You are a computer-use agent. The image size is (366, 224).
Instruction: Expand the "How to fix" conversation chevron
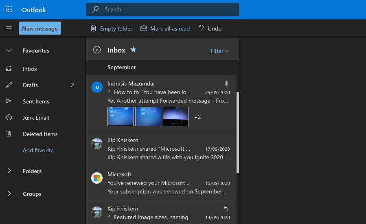point(109,92)
